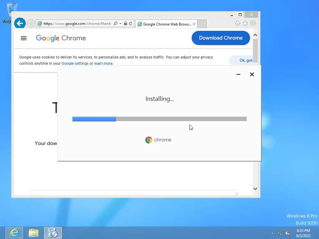Click the search magnifier in address bar
This screenshot has width=319, height=239.
(x=115, y=23)
